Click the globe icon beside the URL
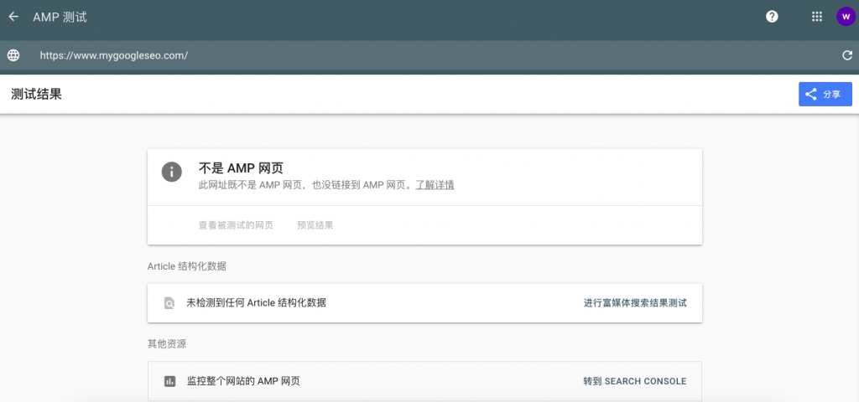Viewport: 859px width, 402px height. pyautogui.click(x=13, y=55)
